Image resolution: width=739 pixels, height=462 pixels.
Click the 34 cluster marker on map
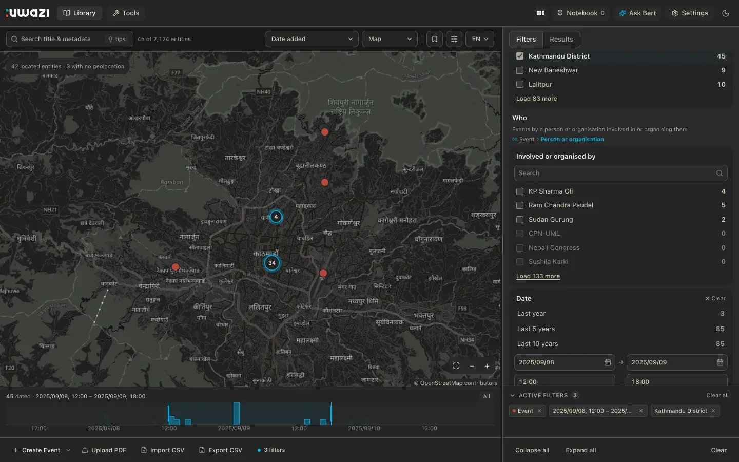272,263
